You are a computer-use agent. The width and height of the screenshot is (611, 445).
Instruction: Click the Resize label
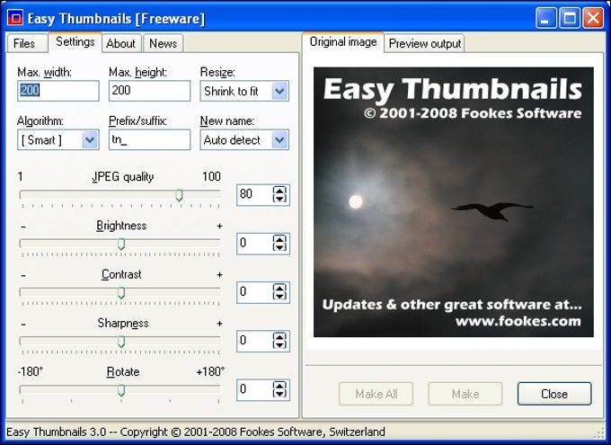[217, 72]
